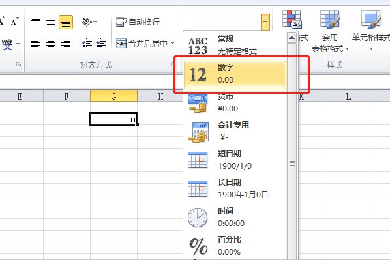Center text horizontally in cell
Viewport: 390px width, 260px height.
[51, 43]
